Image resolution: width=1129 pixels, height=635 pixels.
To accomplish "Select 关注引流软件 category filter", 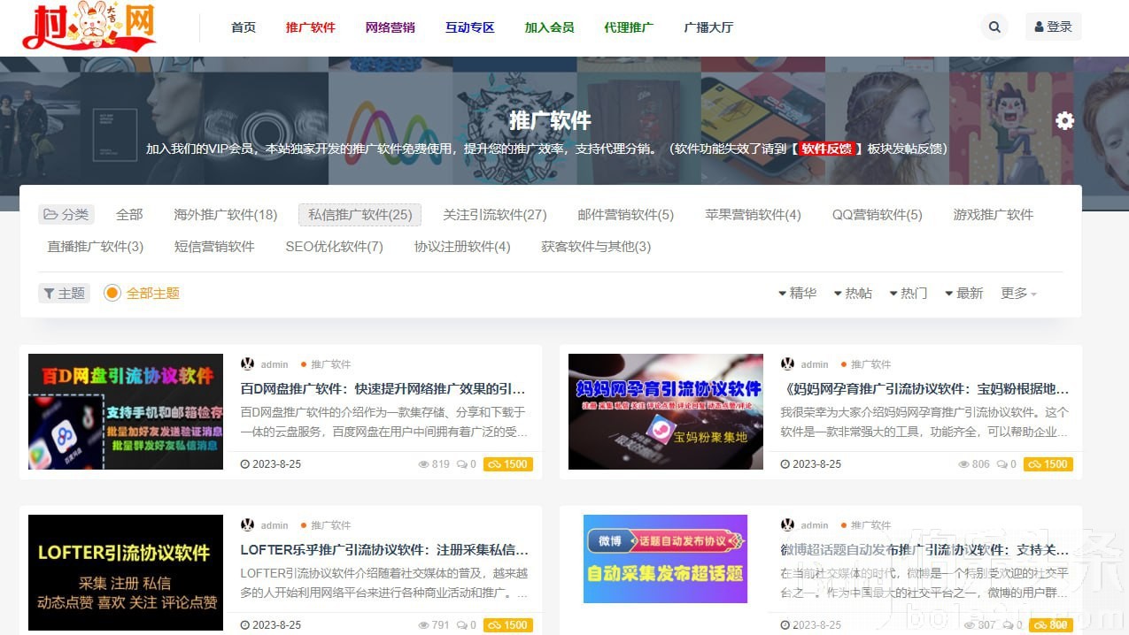I will [494, 215].
